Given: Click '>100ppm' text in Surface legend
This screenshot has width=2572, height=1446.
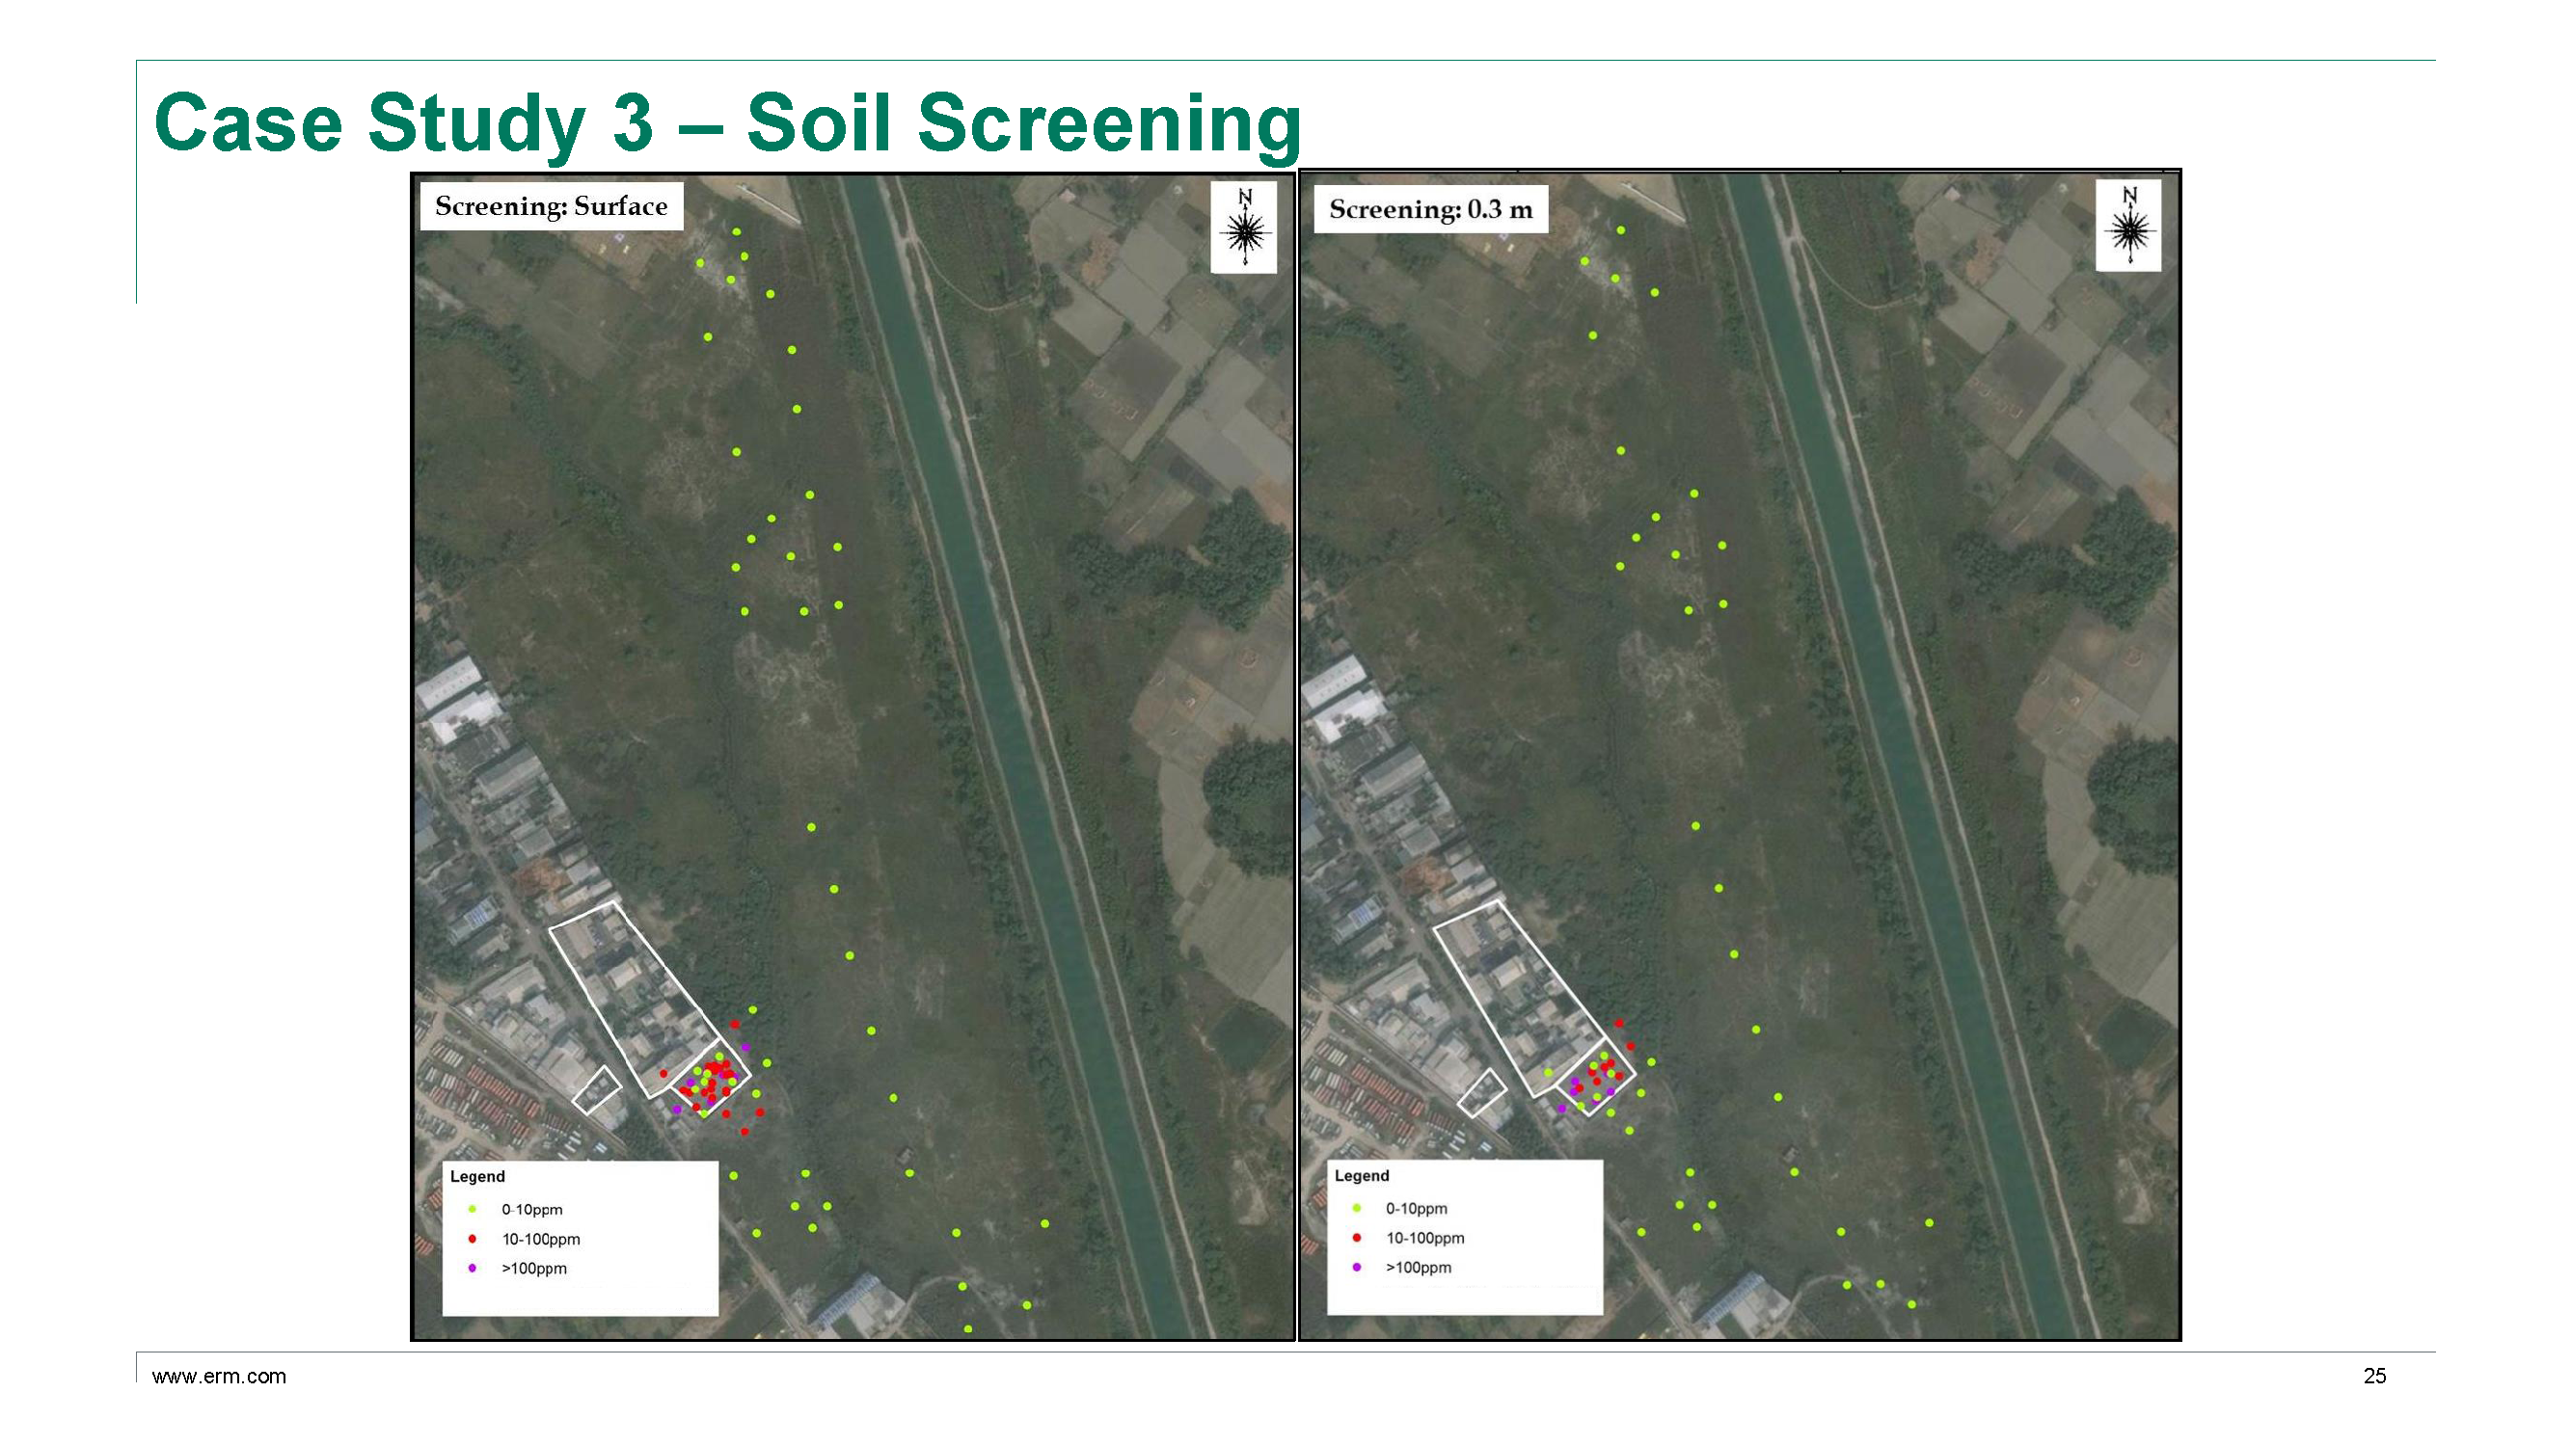Looking at the screenshot, I should 534,1269.
